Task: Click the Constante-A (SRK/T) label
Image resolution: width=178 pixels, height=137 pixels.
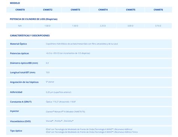Action: (x=21, y=102)
